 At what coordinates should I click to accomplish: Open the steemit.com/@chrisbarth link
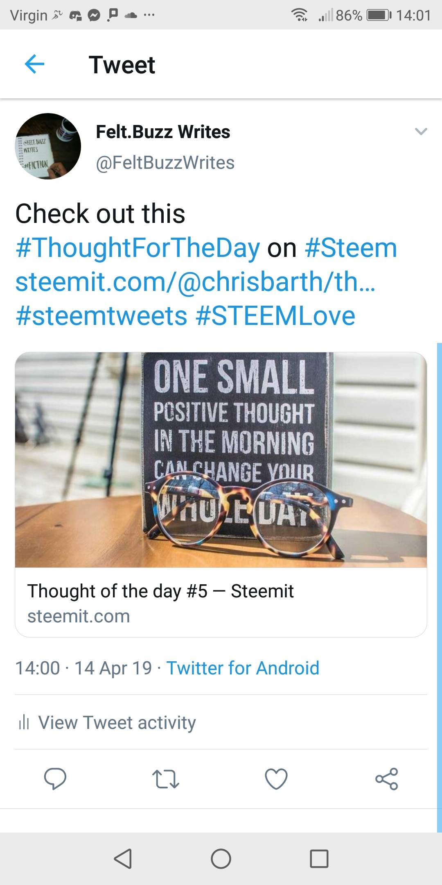click(195, 282)
